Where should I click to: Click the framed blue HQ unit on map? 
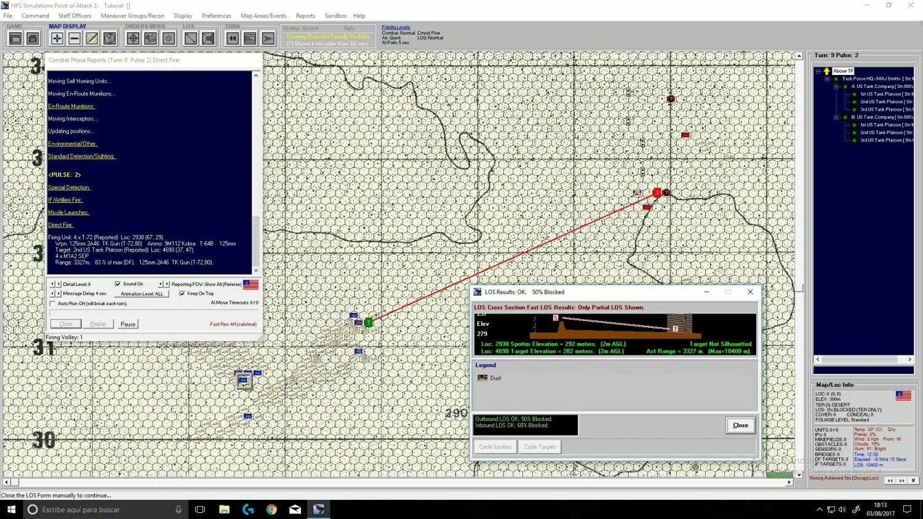click(x=244, y=381)
